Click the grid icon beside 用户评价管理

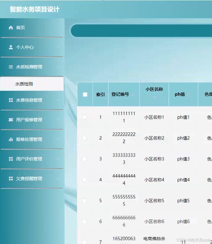point(11,159)
